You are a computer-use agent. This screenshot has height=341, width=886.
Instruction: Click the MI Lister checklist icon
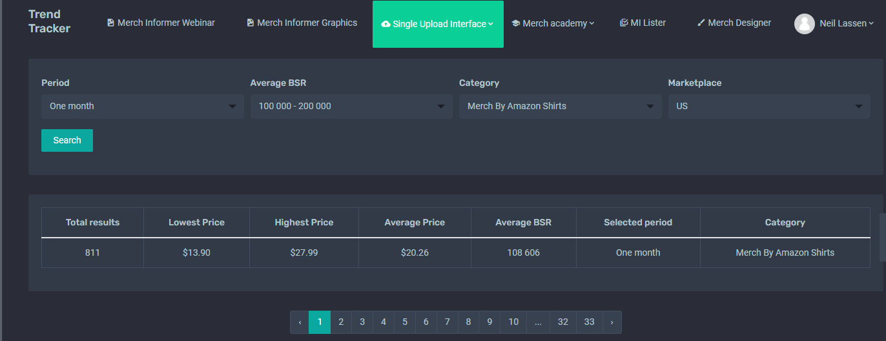623,23
